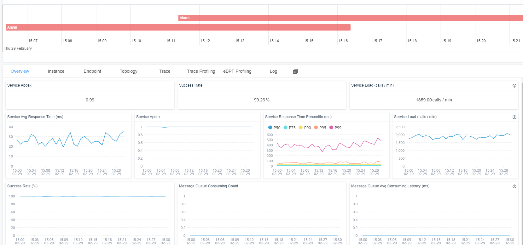The image size is (523, 245).
Task: Click the upper Alarm bar starting at 15:11
Action: pos(350,18)
